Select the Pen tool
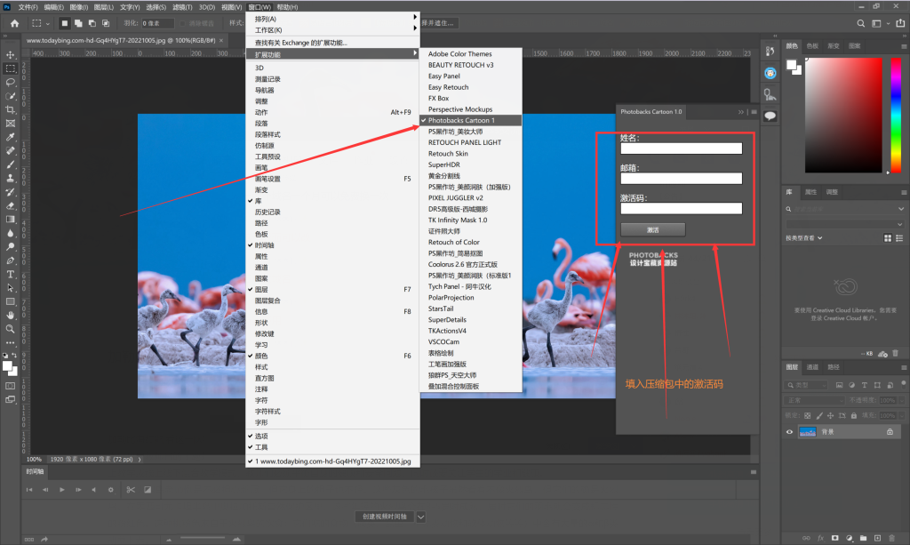This screenshot has width=910, height=545. tap(11, 260)
